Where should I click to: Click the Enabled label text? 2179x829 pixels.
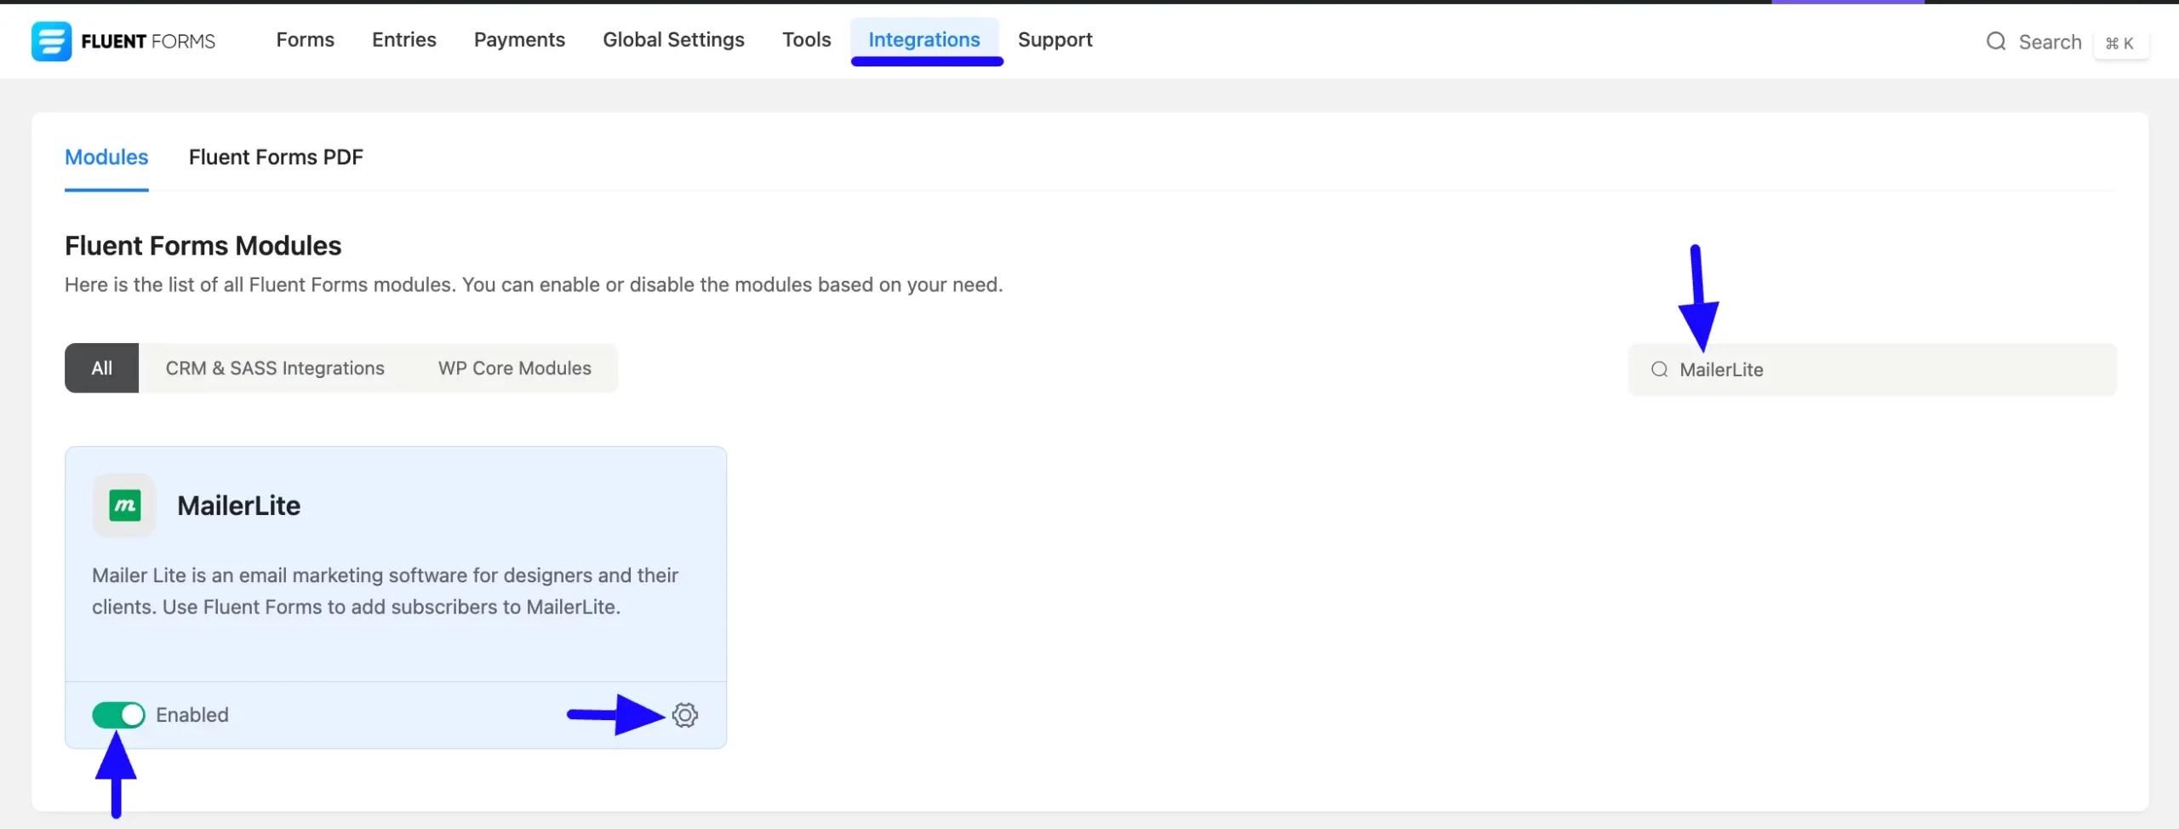tap(192, 715)
